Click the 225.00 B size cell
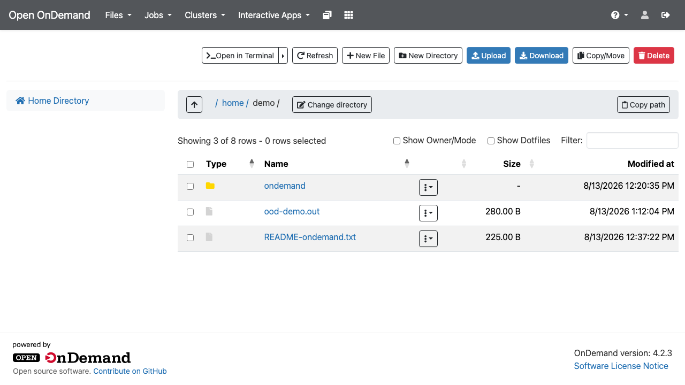This screenshot has width=685, height=385. (503, 237)
